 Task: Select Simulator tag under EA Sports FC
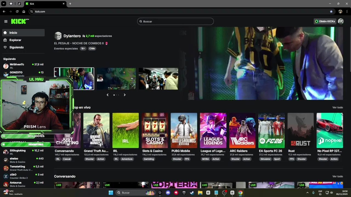(x=265, y=159)
